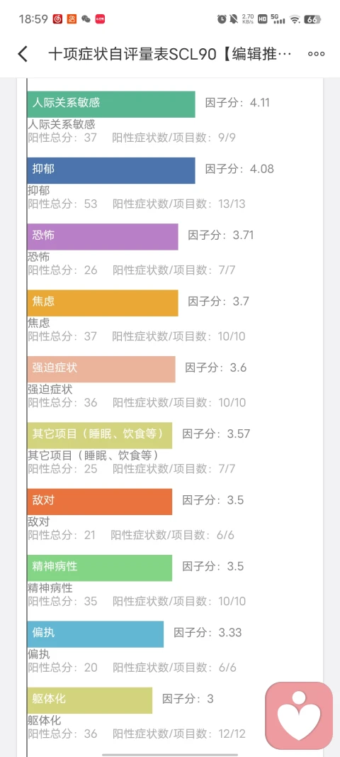This screenshot has height=757, width=340.
Task: Tap the alarm clock status icon
Action: [222, 19]
